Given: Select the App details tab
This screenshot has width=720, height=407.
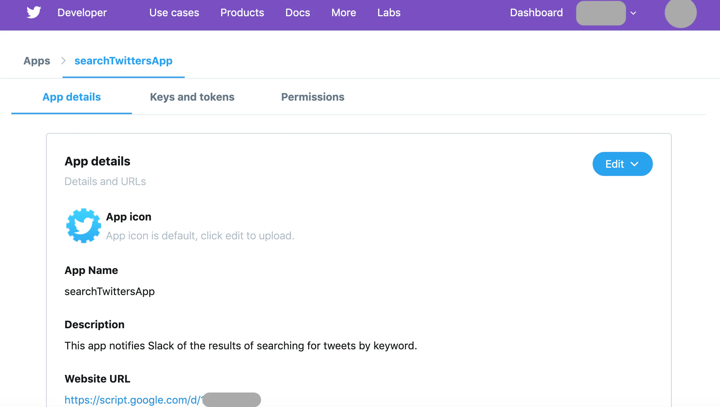Looking at the screenshot, I should (72, 97).
